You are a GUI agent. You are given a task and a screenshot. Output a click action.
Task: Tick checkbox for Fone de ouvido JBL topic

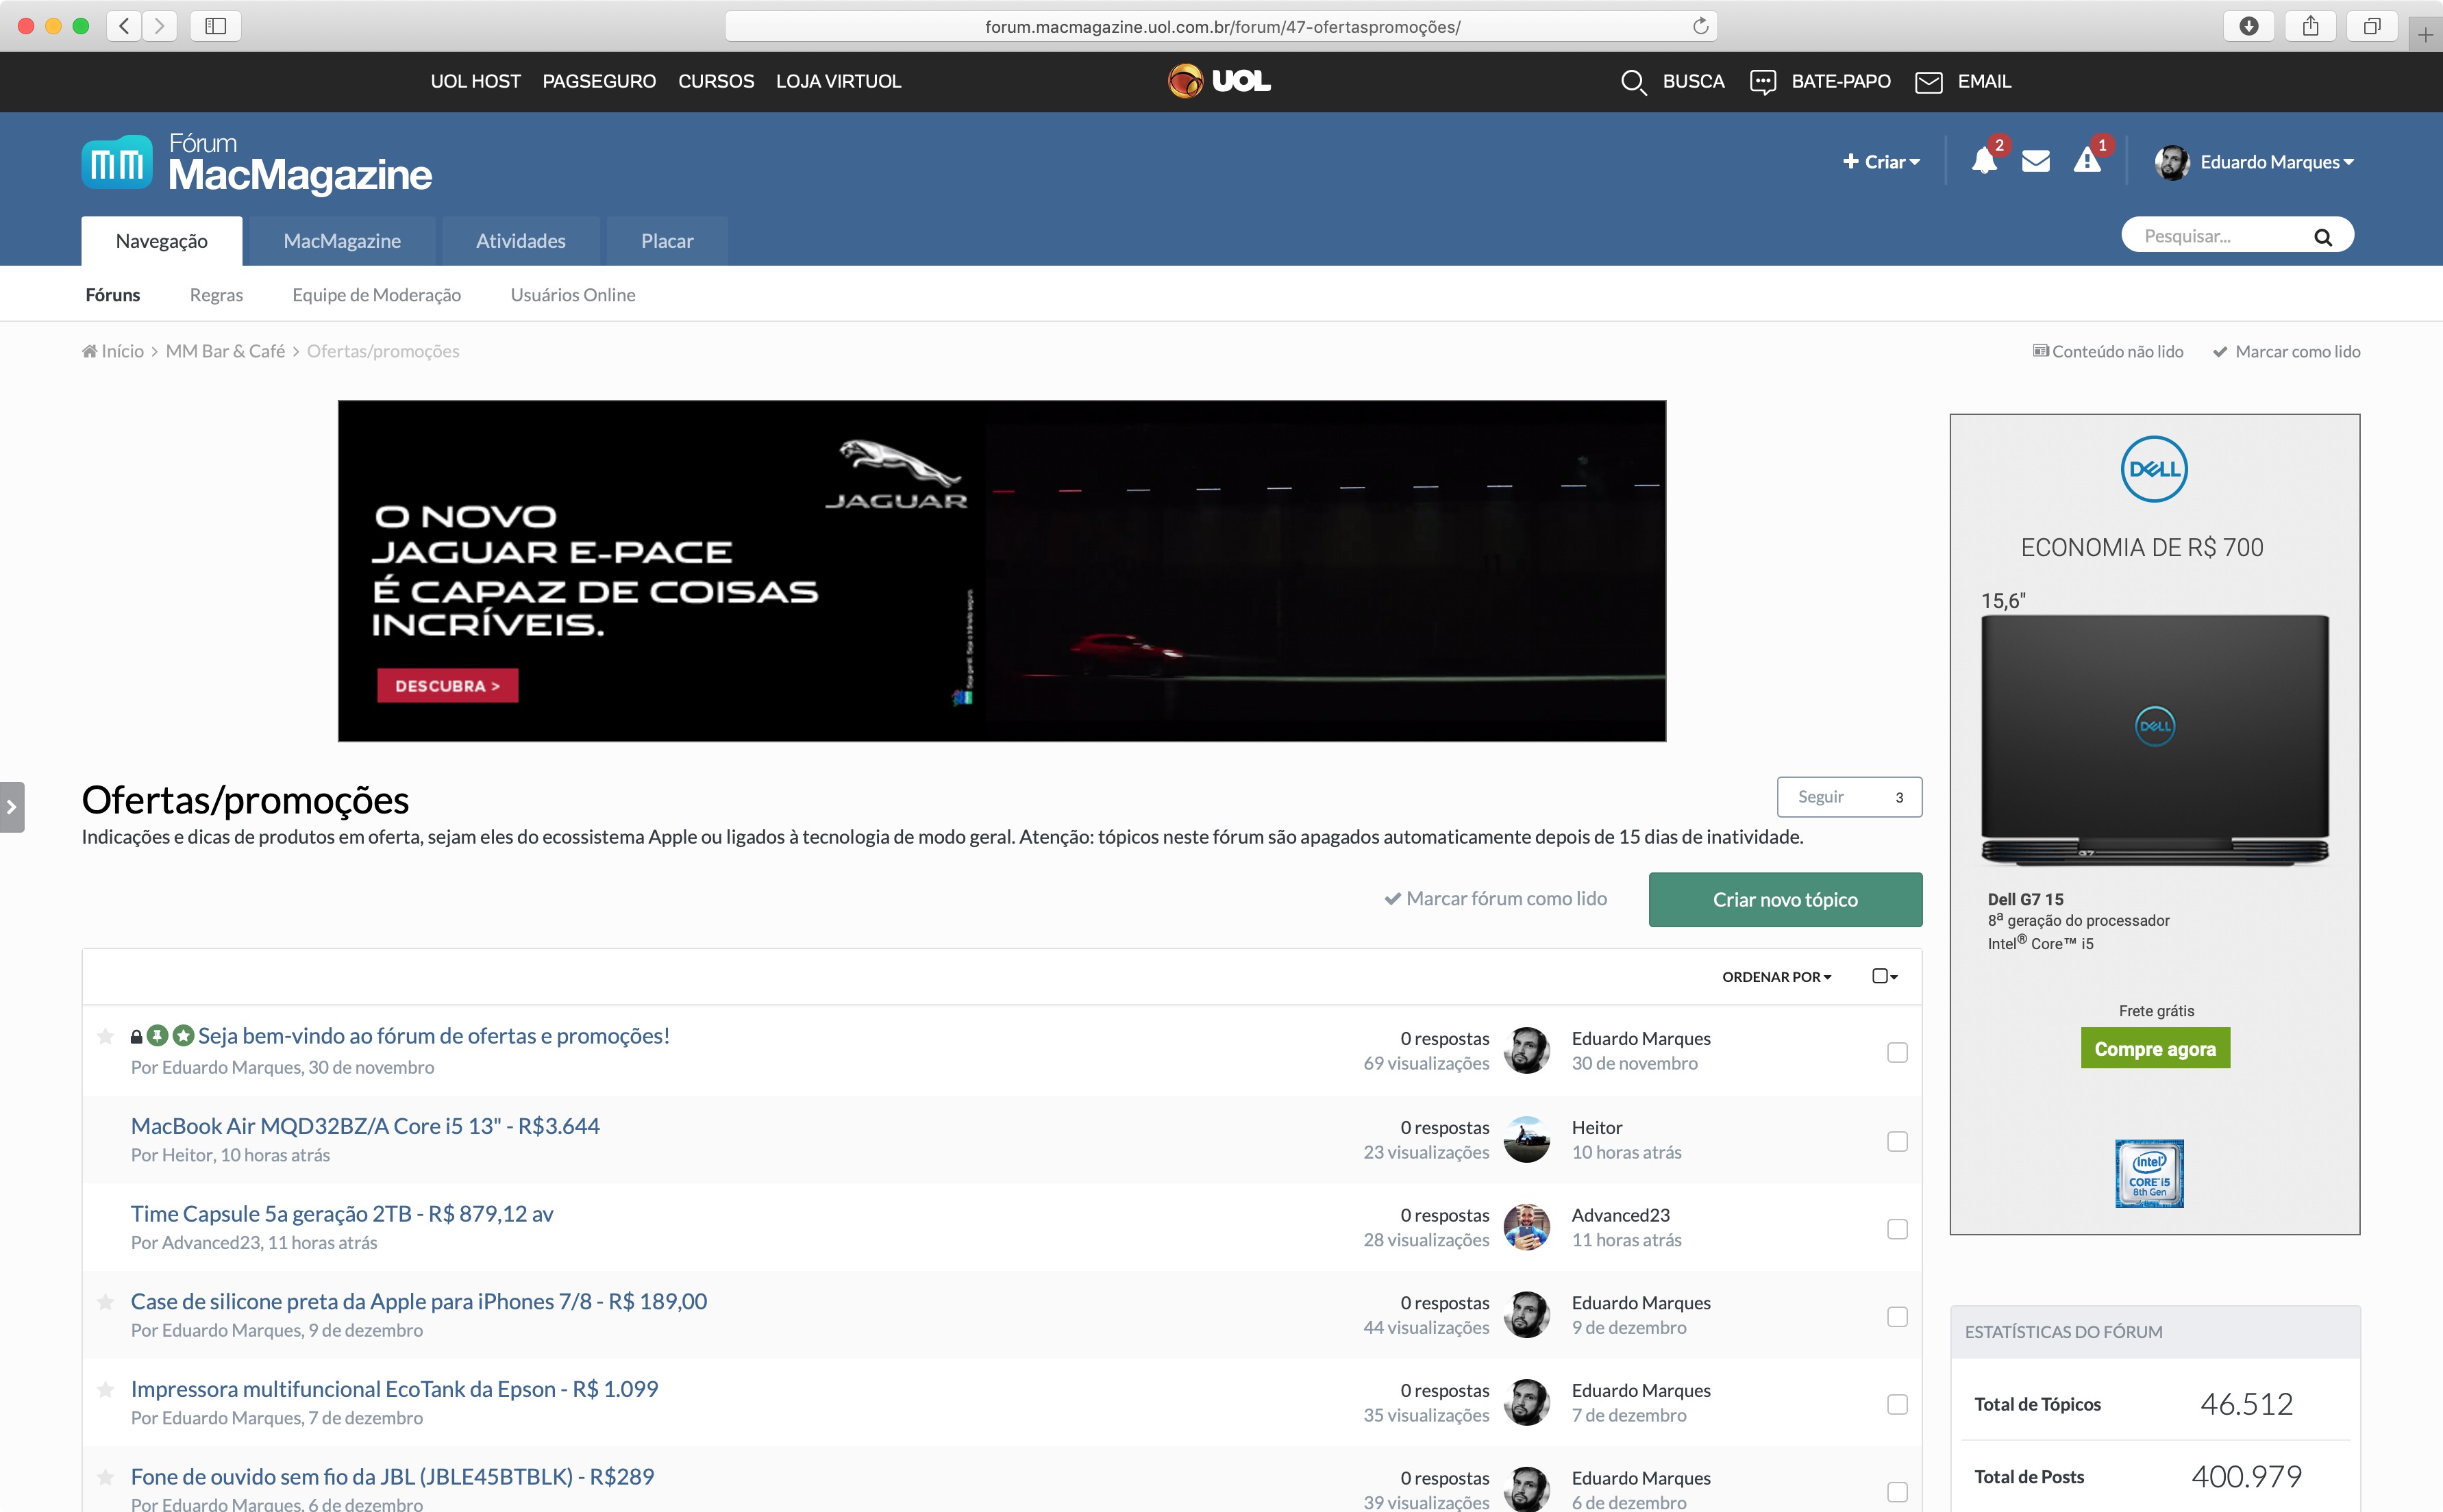pyautogui.click(x=1897, y=1492)
